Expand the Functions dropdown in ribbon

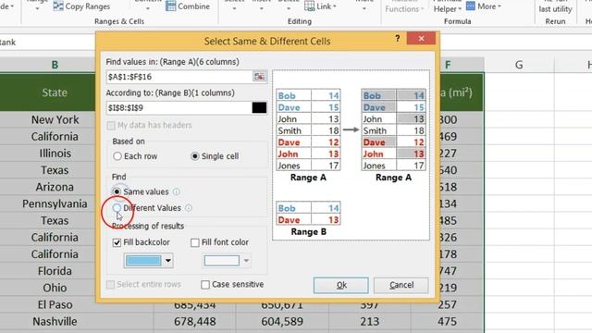pos(422,9)
